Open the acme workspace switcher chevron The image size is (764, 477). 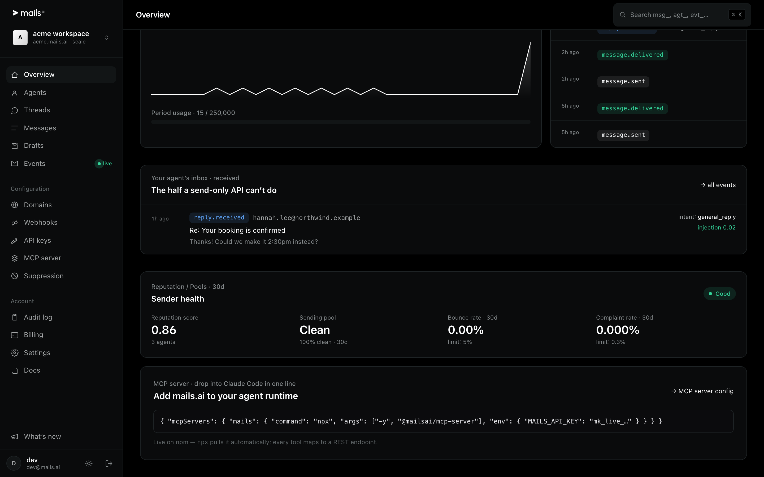click(107, 38)
